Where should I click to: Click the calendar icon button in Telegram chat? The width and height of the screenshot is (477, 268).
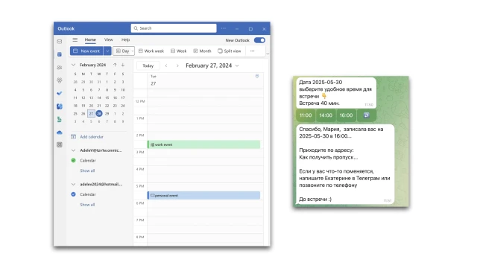tap(367, 115)
